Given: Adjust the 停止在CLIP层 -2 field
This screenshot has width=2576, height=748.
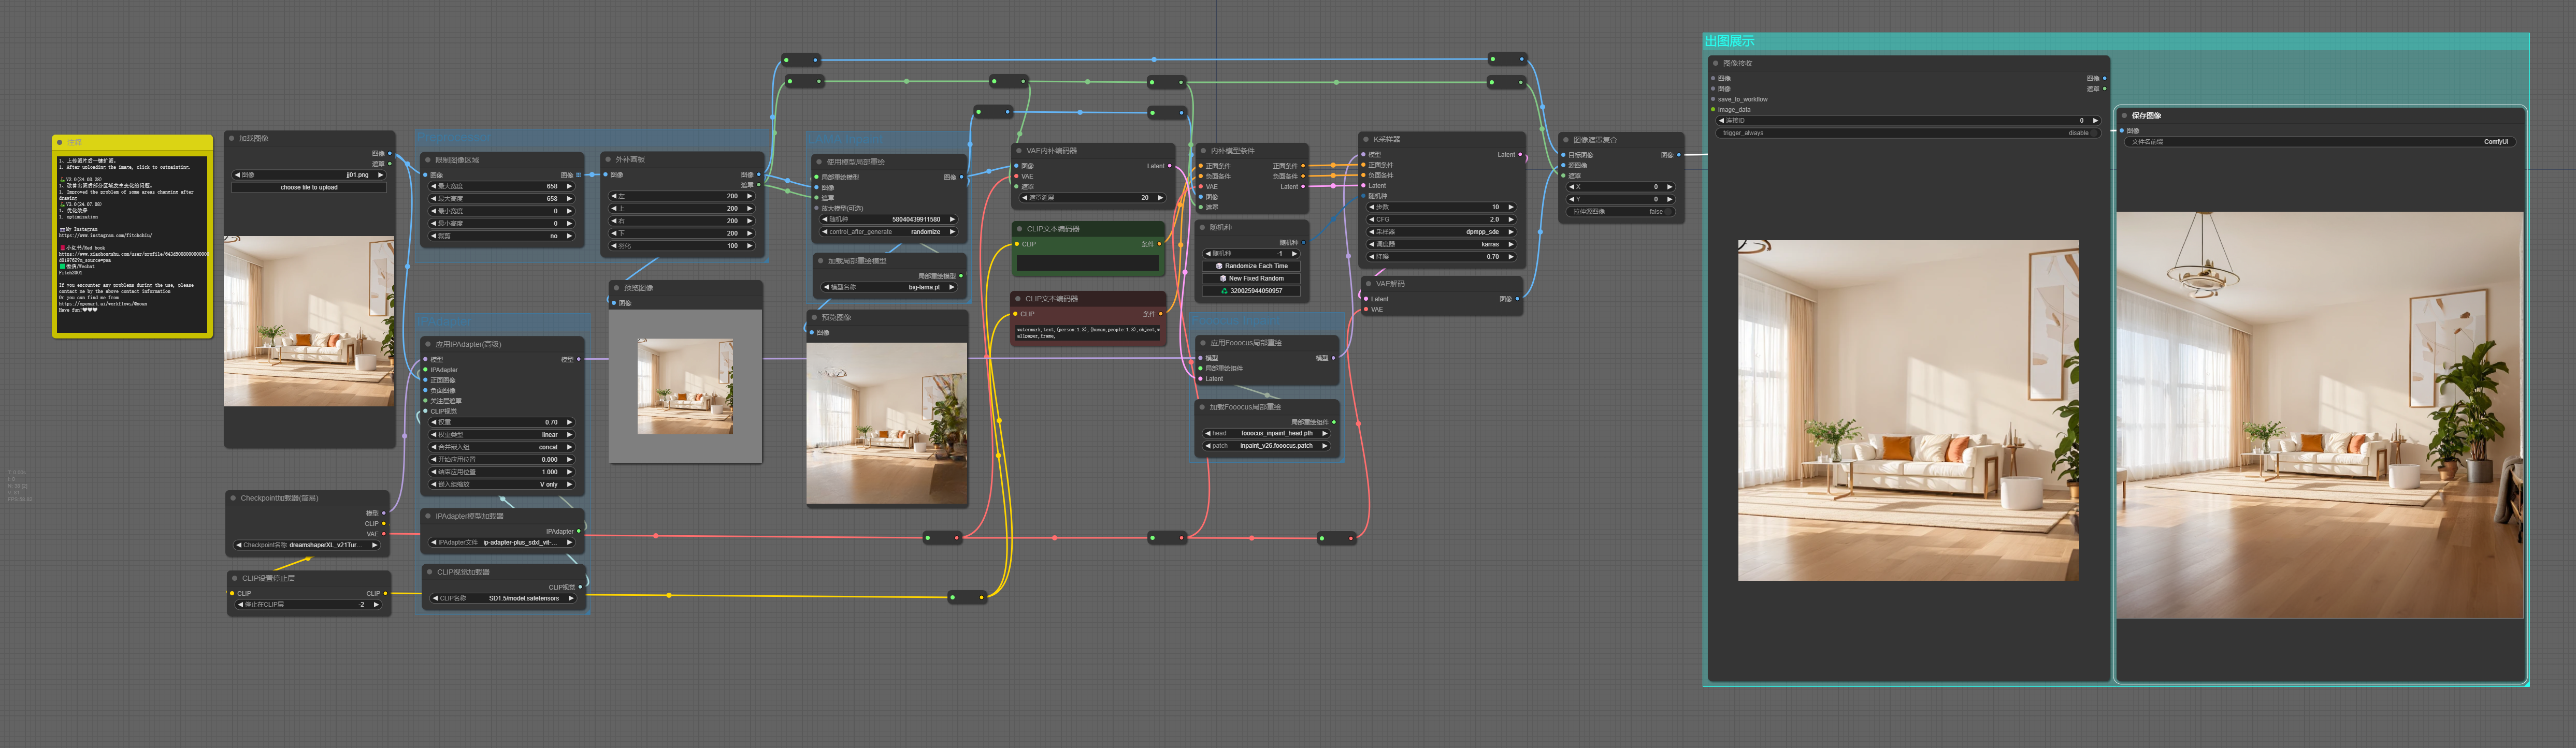Looking at the screenshot, I should tap(308, 605).
